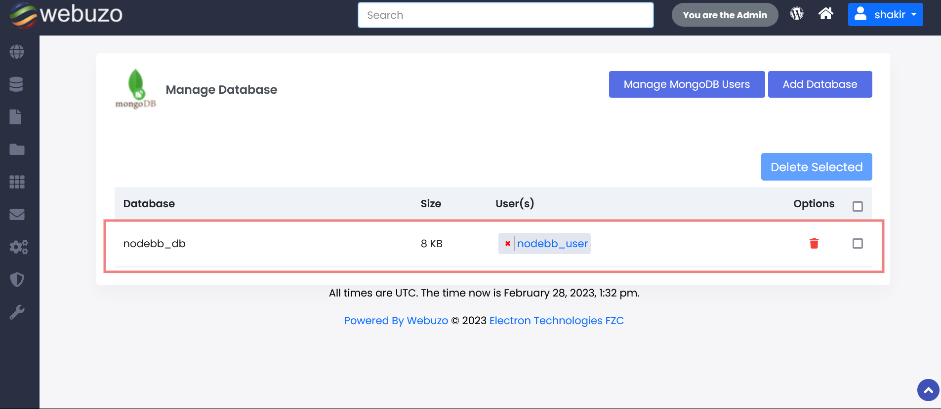Expand the shakir user dropdown

[885, 15]
